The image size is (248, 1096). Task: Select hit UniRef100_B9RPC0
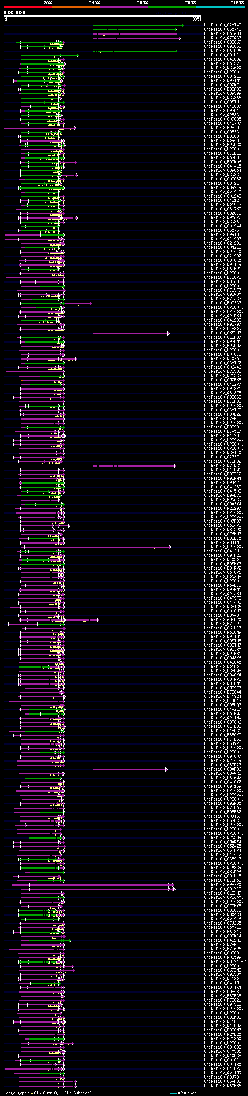click(x=222, y=145)
